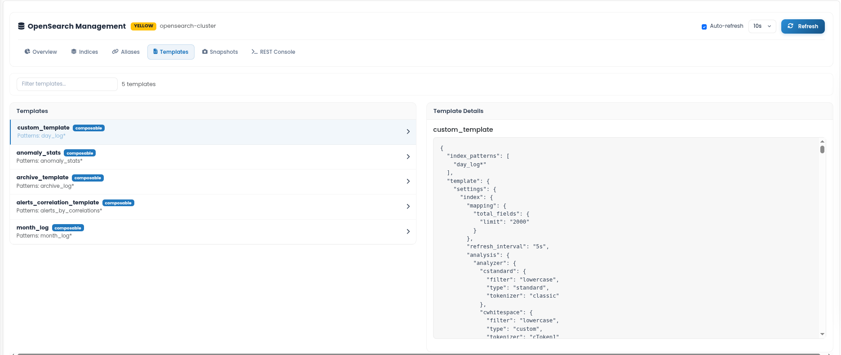Expand the archive_template row chevron
The height and width of the screenshot is (355, 841).
408,182
